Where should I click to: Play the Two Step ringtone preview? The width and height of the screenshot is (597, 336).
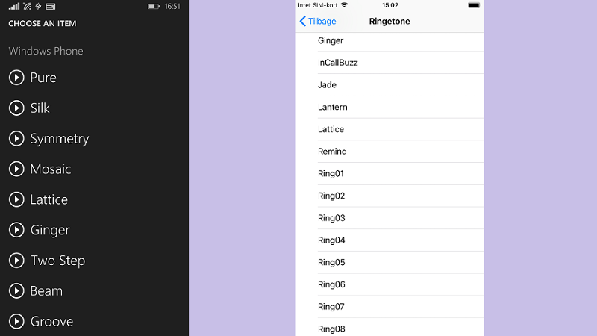(16, 261)
